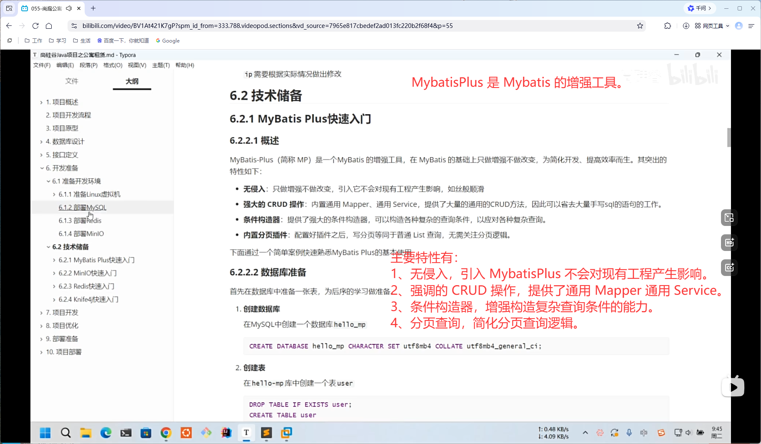Open Typora 编辑(E) menu
The image size is (761, 444).
point(65,65)
